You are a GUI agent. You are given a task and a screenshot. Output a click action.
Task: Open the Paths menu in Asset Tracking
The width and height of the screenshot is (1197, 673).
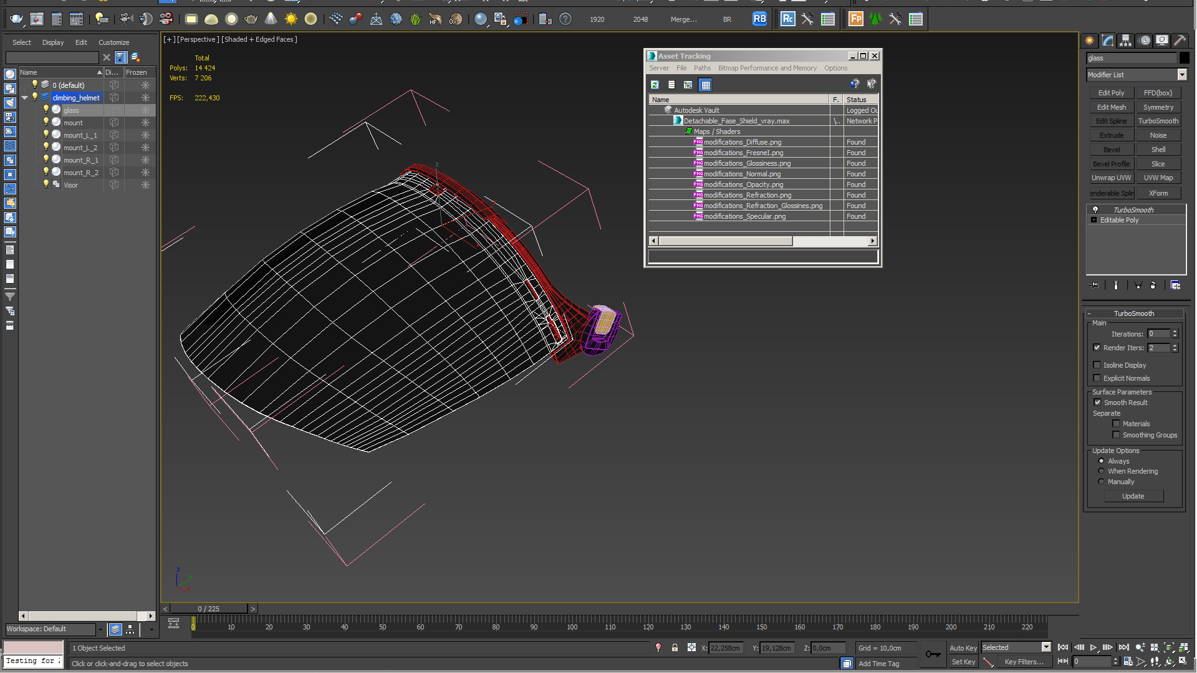point(702,69)
